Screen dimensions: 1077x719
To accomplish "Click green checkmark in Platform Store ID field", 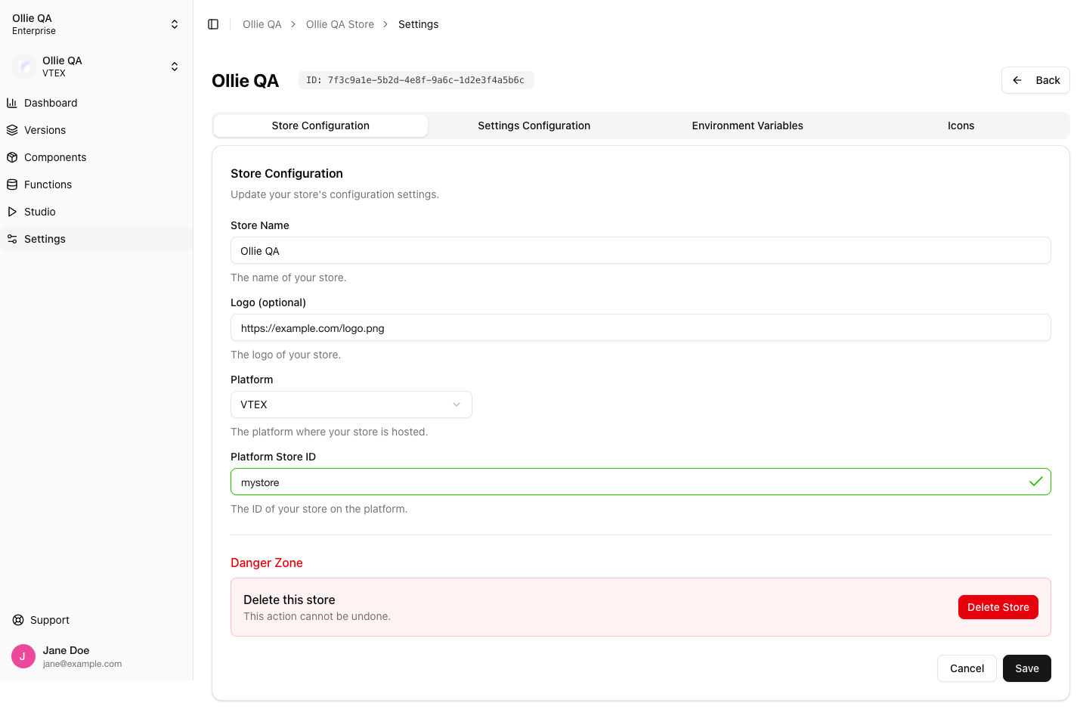I will (1035, 482).
